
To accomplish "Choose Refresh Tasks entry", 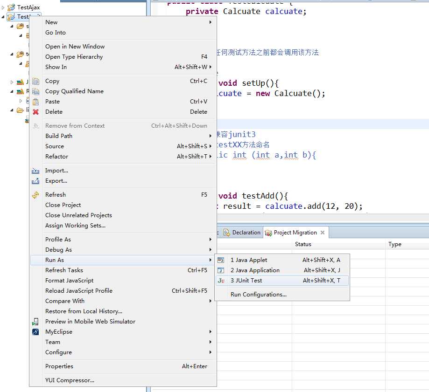I will pos(123,270).
